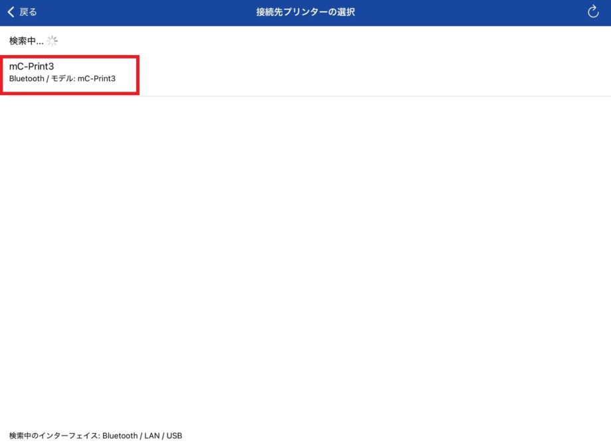The image size is (611, 445).
Task: Tap the back chevron arrow icon
Action: pos(11,12)
